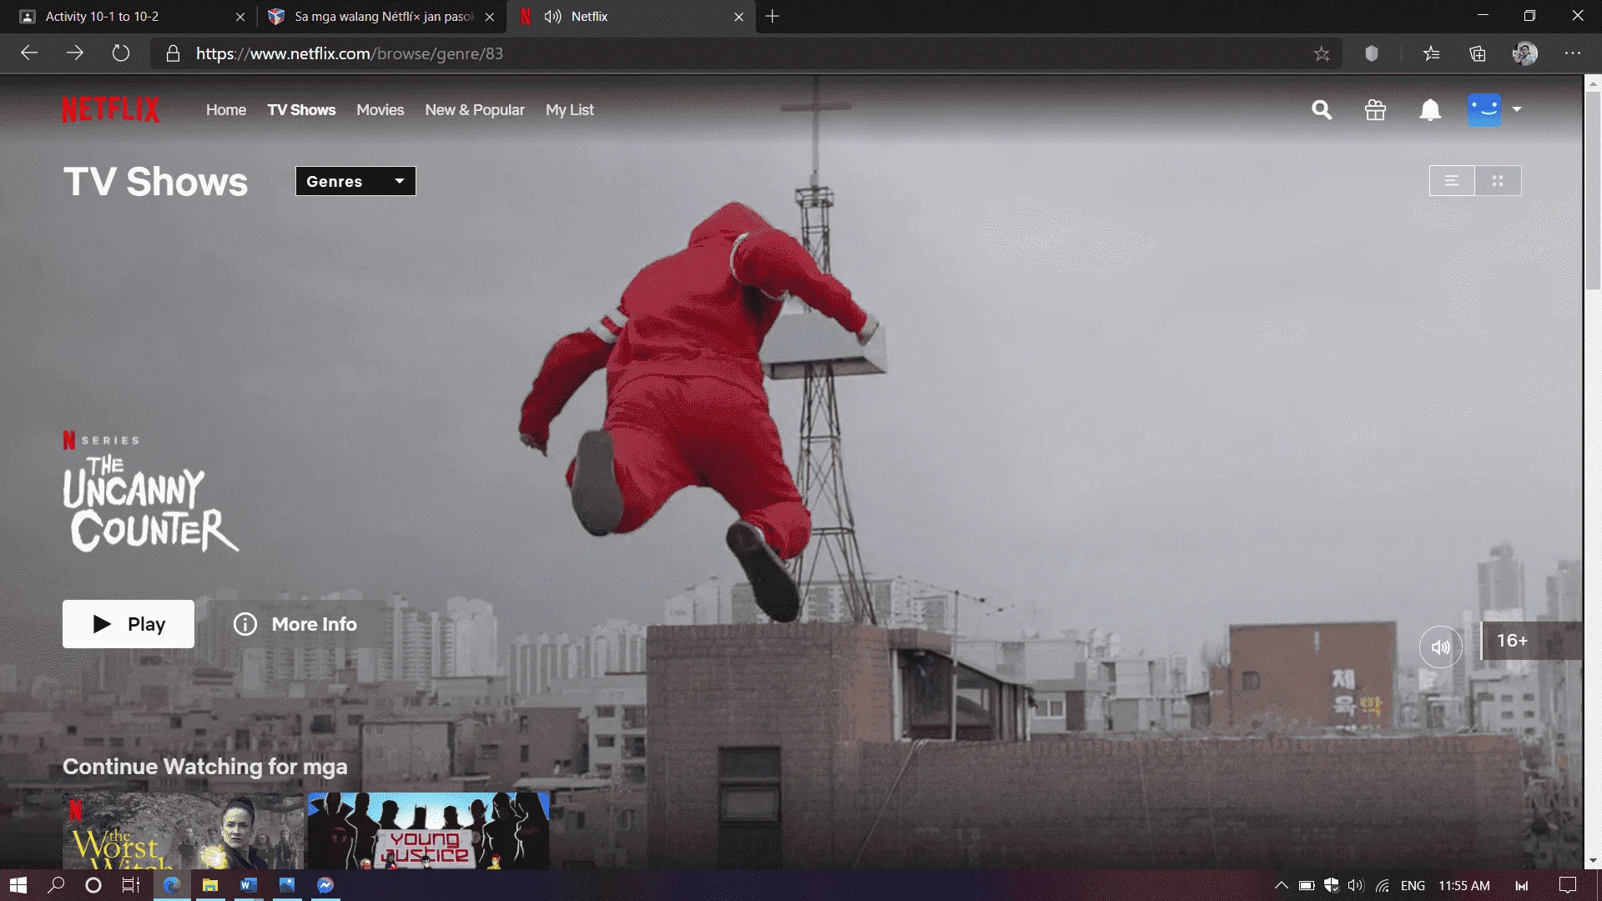1602x901 pixels.
Task: Open Wi-Fi network panel
Action: click(x=1383, y=885)
